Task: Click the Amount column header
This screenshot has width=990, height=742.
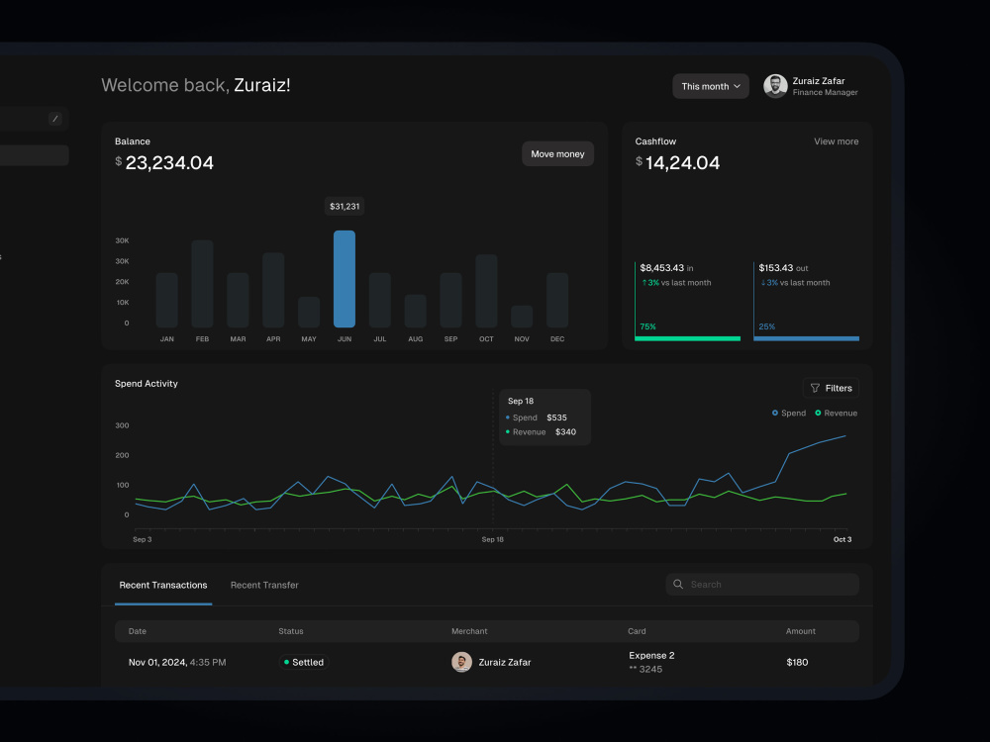Action: [801, 631]
